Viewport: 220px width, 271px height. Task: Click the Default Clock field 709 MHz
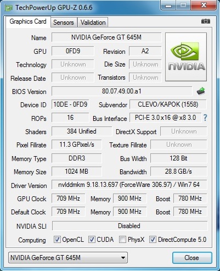68,212
